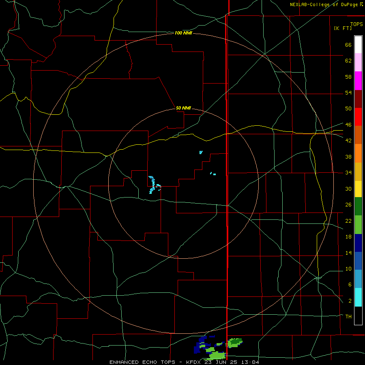The width and height of the screenshot is (365, 365).
Task: Click the legend value '34'
Action: pyautogui.click(x=348, y=172)
